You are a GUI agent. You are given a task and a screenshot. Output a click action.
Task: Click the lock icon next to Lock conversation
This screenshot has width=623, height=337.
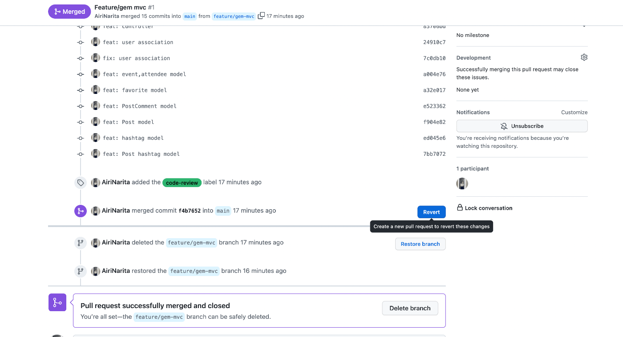[x=460, y=208]
